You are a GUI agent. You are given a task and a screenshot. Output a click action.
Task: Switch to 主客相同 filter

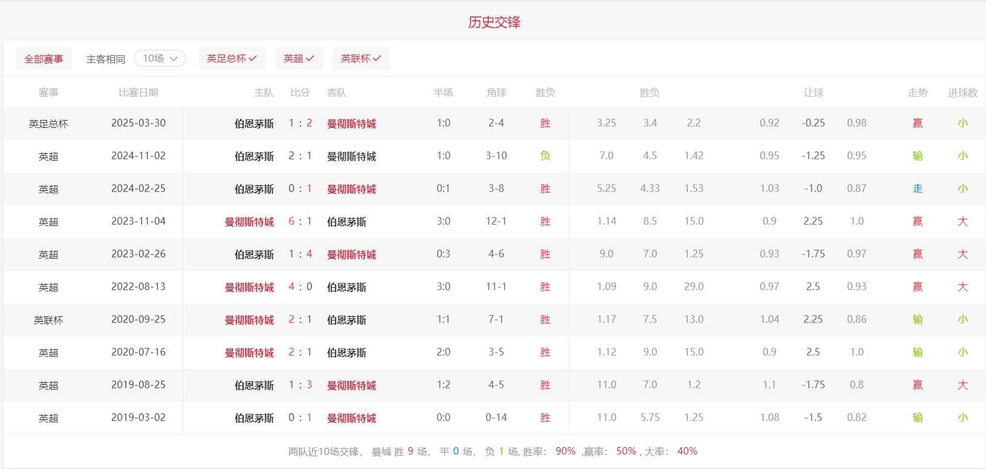coord(105,59)
